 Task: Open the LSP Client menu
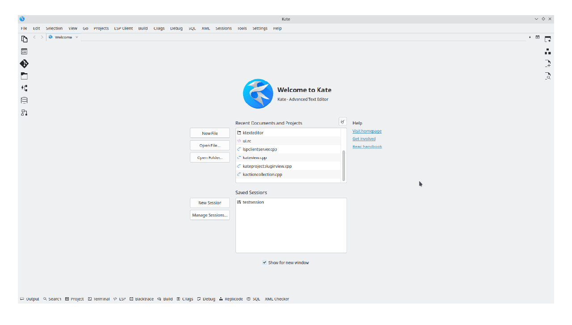[x=123, y=28]
